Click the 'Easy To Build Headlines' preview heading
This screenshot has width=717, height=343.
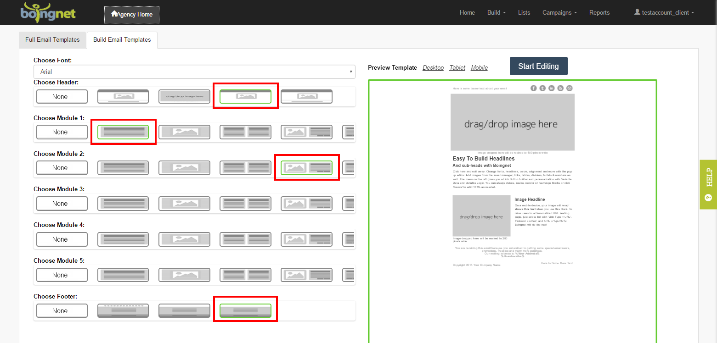coord(484,159)
